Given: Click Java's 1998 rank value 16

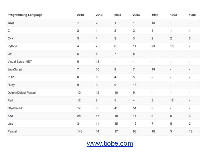Looking at the screenshot, I should [x=153, y=23].
